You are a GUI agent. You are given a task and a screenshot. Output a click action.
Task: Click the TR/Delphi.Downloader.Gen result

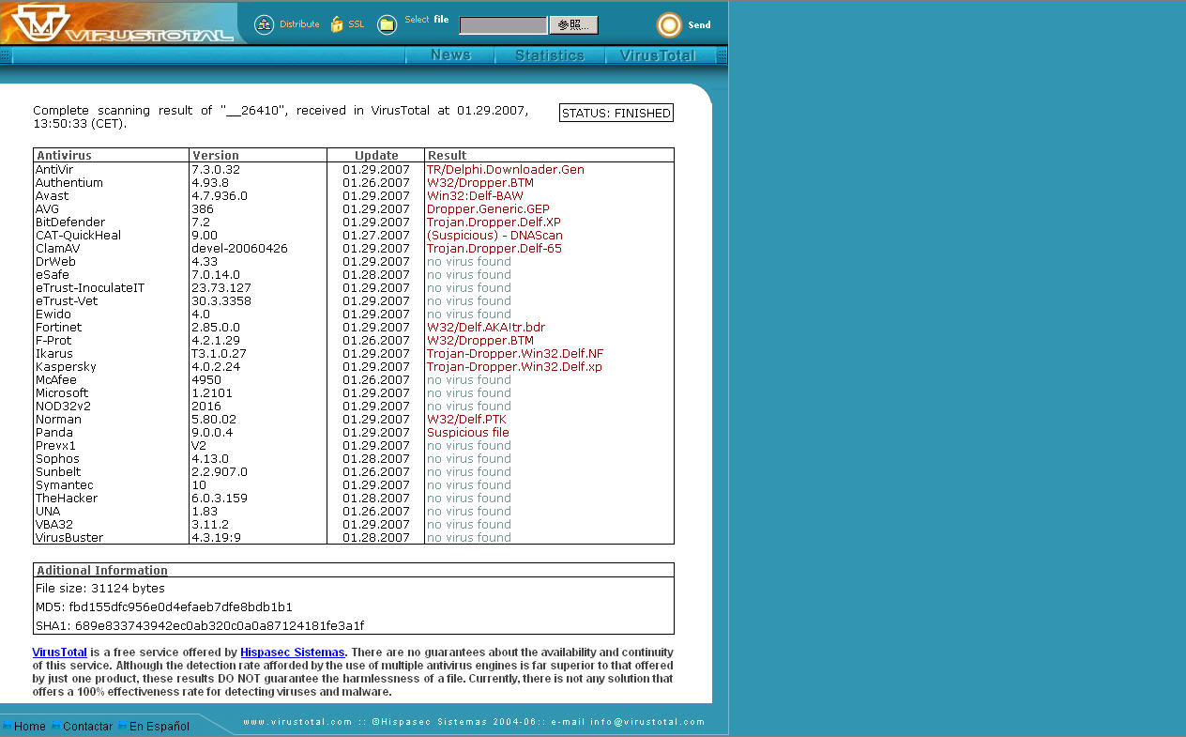pyautogui.click(x=506, y=170)
